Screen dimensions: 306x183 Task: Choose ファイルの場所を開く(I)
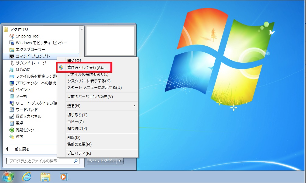point(88,74)
